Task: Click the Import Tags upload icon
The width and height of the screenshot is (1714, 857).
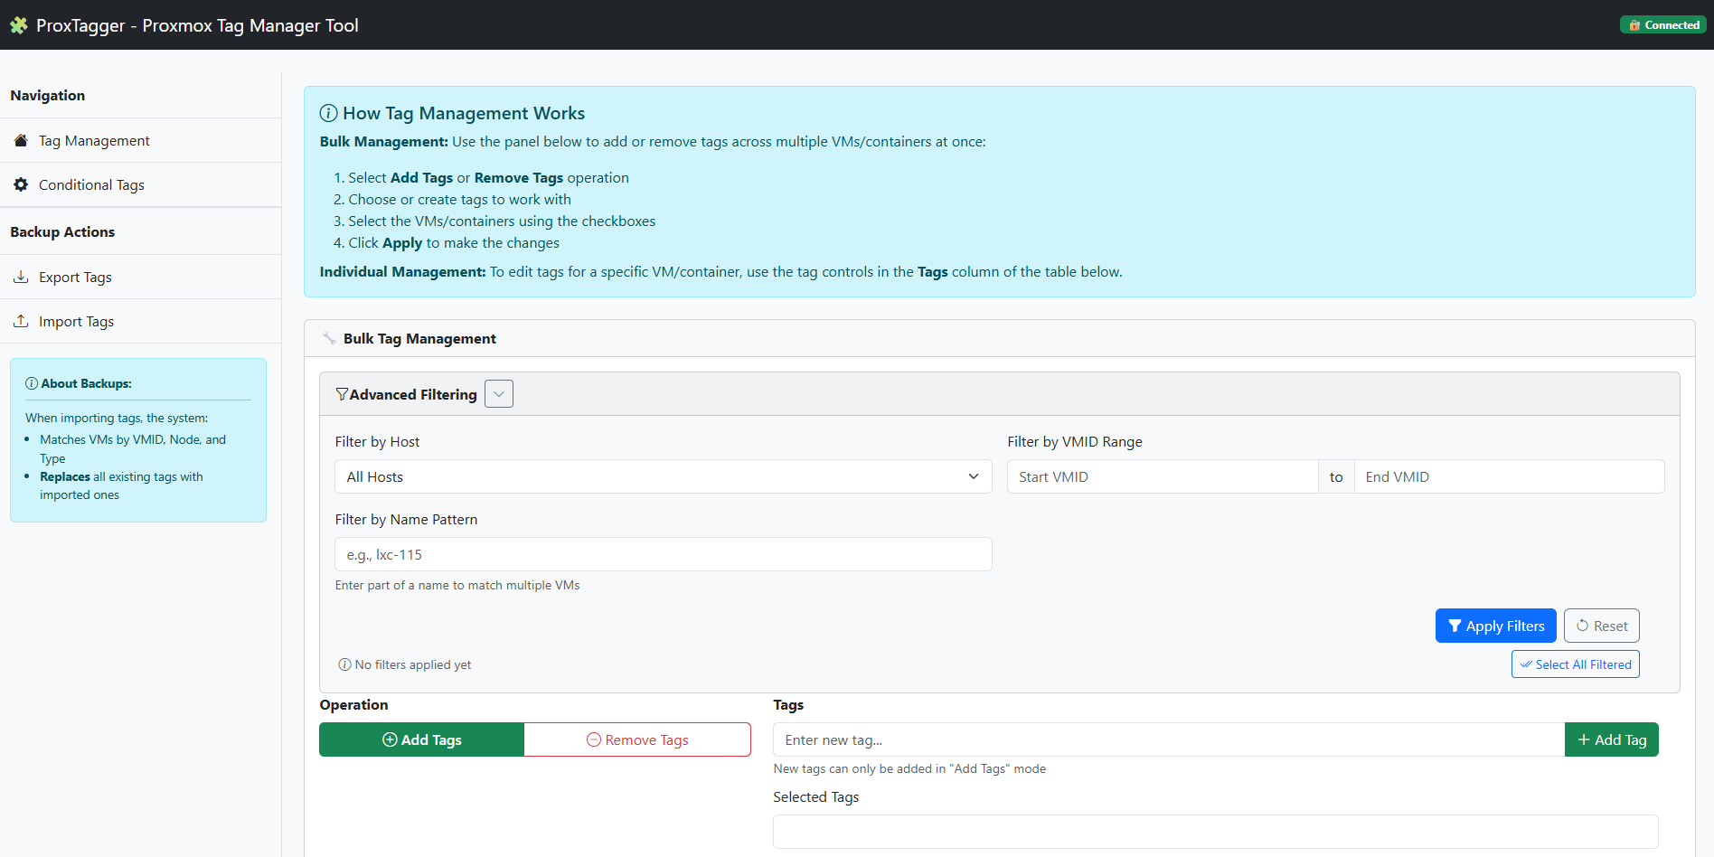Action: click(x=21, y=321)
